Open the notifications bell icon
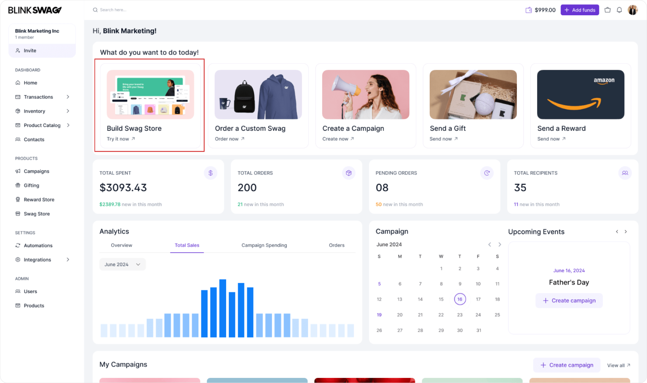Screen dimensions: 647x383 [619, 9]
